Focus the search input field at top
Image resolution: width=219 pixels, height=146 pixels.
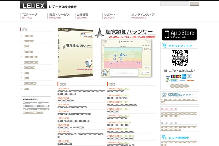[175, 4]
